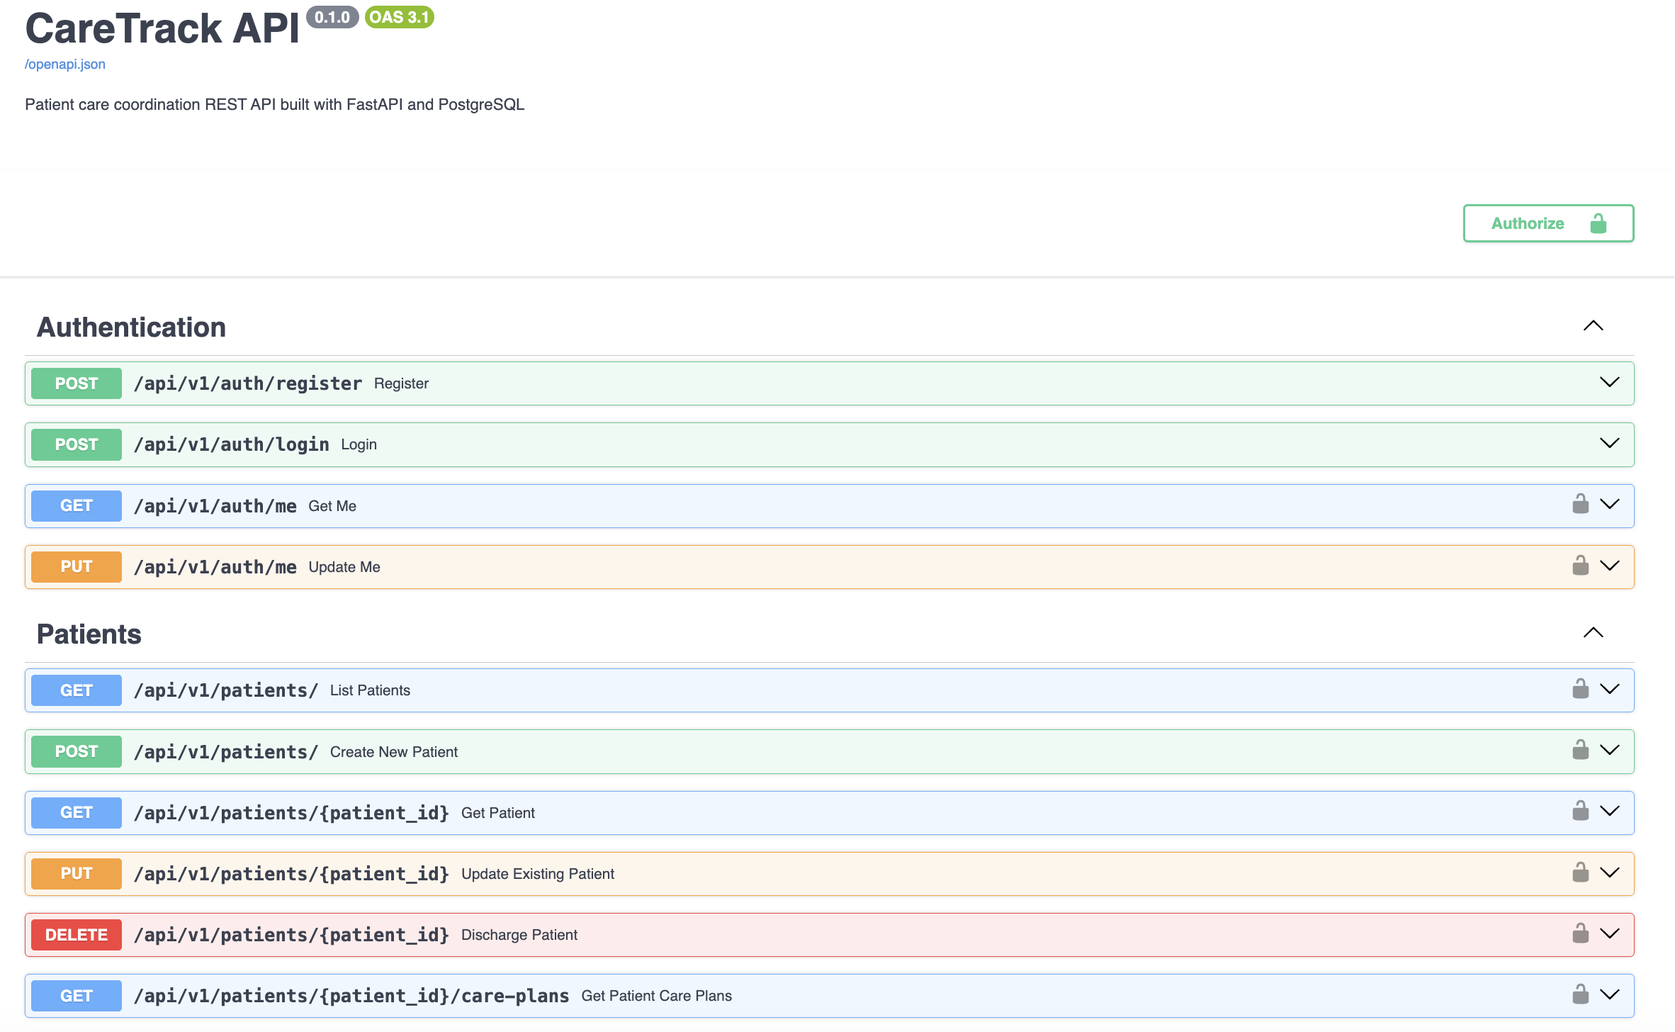
Task: Click the 'Update Existing Patient' summary text
Action: click(538, 874)
